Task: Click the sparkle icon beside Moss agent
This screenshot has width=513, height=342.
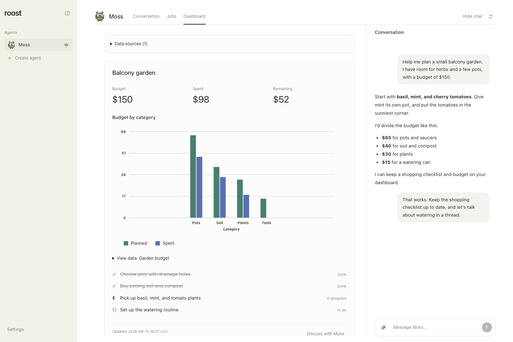Action: [x=66, y=45]
